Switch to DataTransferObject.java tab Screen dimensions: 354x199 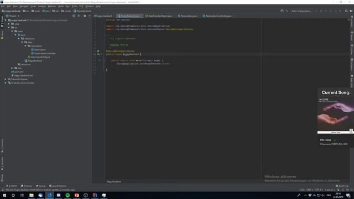pos(160,16)
